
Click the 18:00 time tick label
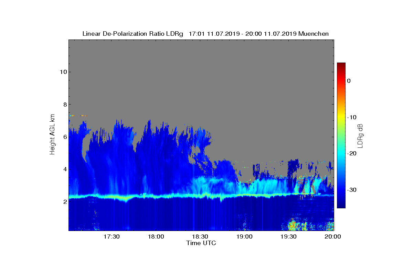[156, 237]
